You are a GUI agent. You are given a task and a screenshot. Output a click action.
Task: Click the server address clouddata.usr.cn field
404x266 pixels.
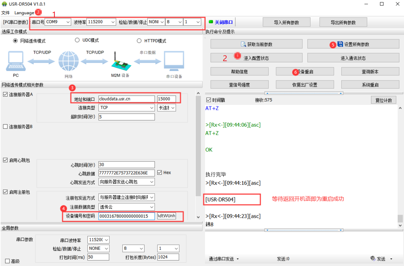point(126,99)
